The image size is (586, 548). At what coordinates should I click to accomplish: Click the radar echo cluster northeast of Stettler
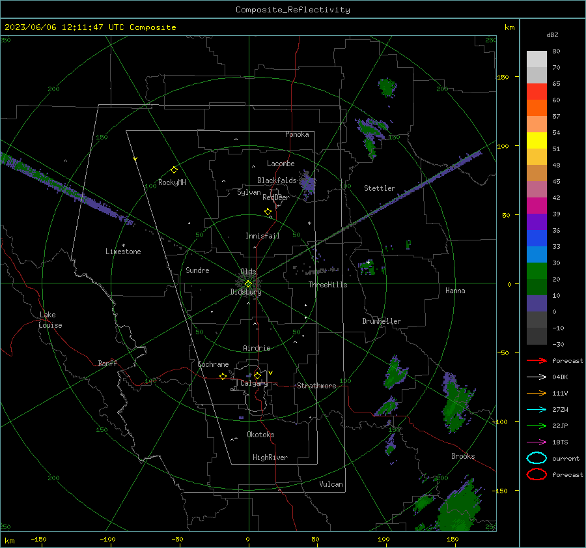387,87
